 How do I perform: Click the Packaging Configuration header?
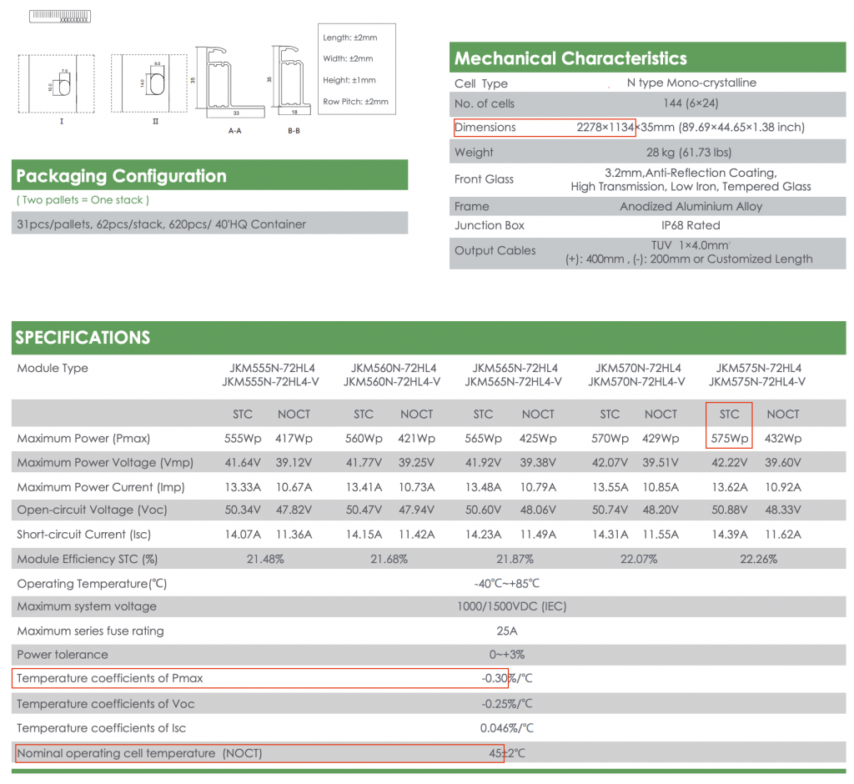tap(209, 175)
